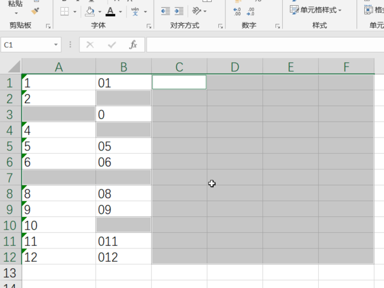Viewport: 384px width, 288px height.
Task: Open the fill color dropdown arrow
Action: (100, 12)
